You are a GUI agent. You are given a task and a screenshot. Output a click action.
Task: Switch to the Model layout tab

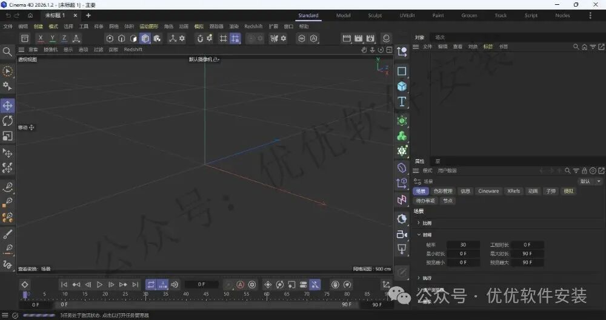point(343,16)
